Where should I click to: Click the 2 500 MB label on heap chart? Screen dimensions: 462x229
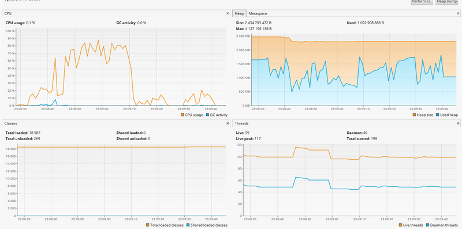click(x=243, y=36)
